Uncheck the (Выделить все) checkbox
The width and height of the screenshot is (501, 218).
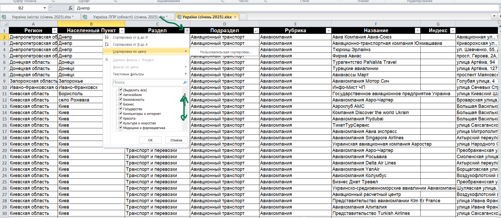(x=121, y=90)
